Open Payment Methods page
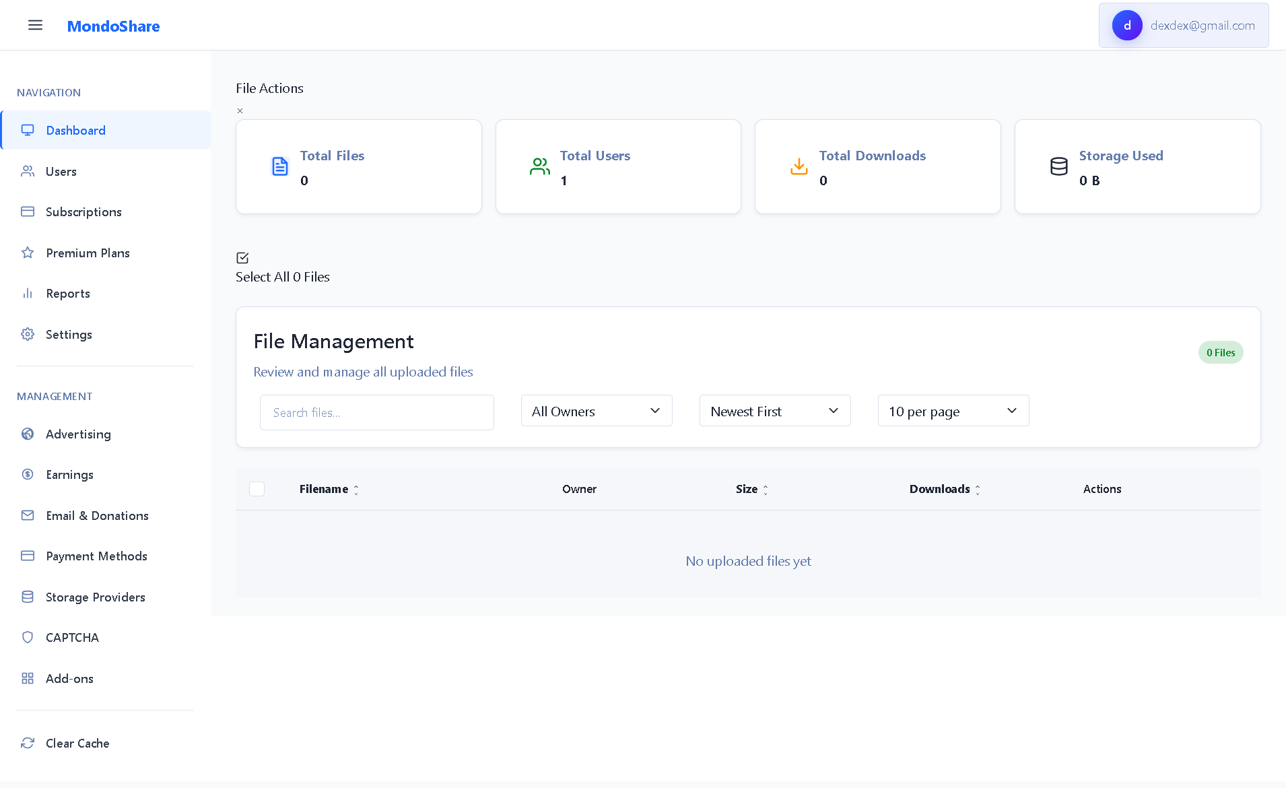Screen dimensions: 1286x788 106,556
